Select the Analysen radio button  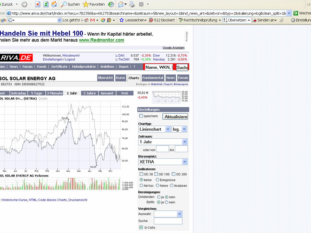[x=172, y=185]
